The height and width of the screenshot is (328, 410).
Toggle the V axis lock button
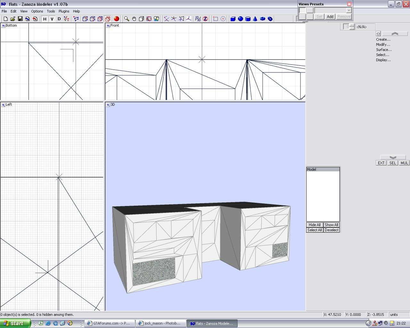52,19
